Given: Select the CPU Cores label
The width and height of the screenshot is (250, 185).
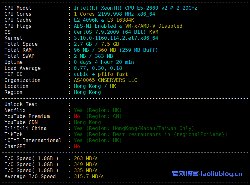Looking at the screenshot, I should [x=18, y=14].
